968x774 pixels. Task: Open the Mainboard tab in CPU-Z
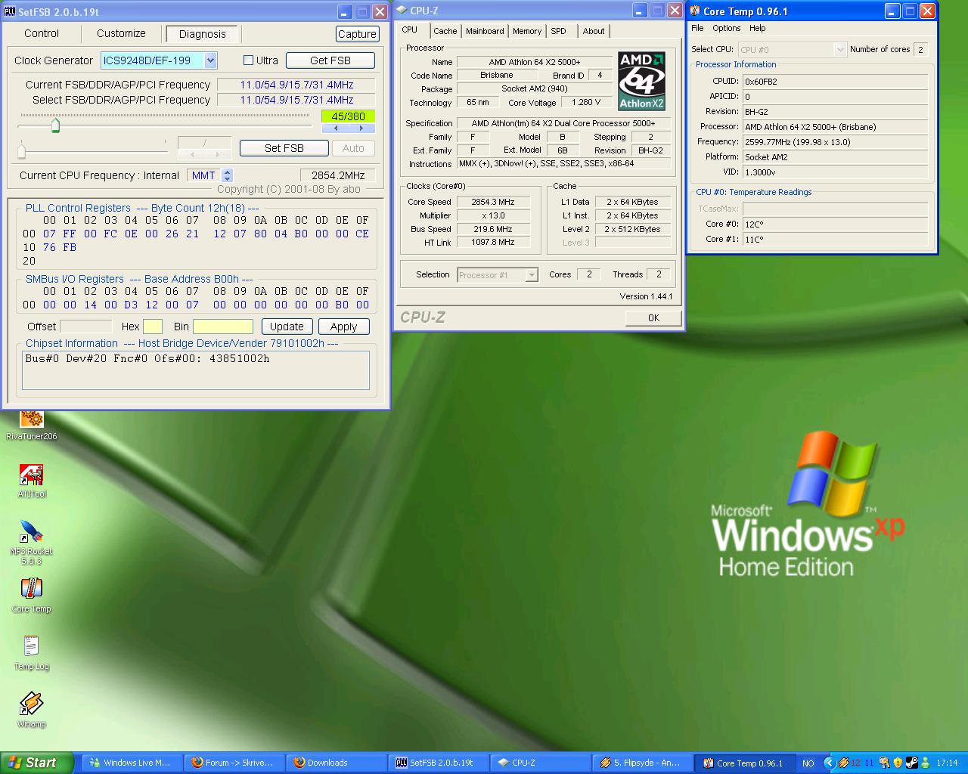pyautogui.click(x=485, y=31)
